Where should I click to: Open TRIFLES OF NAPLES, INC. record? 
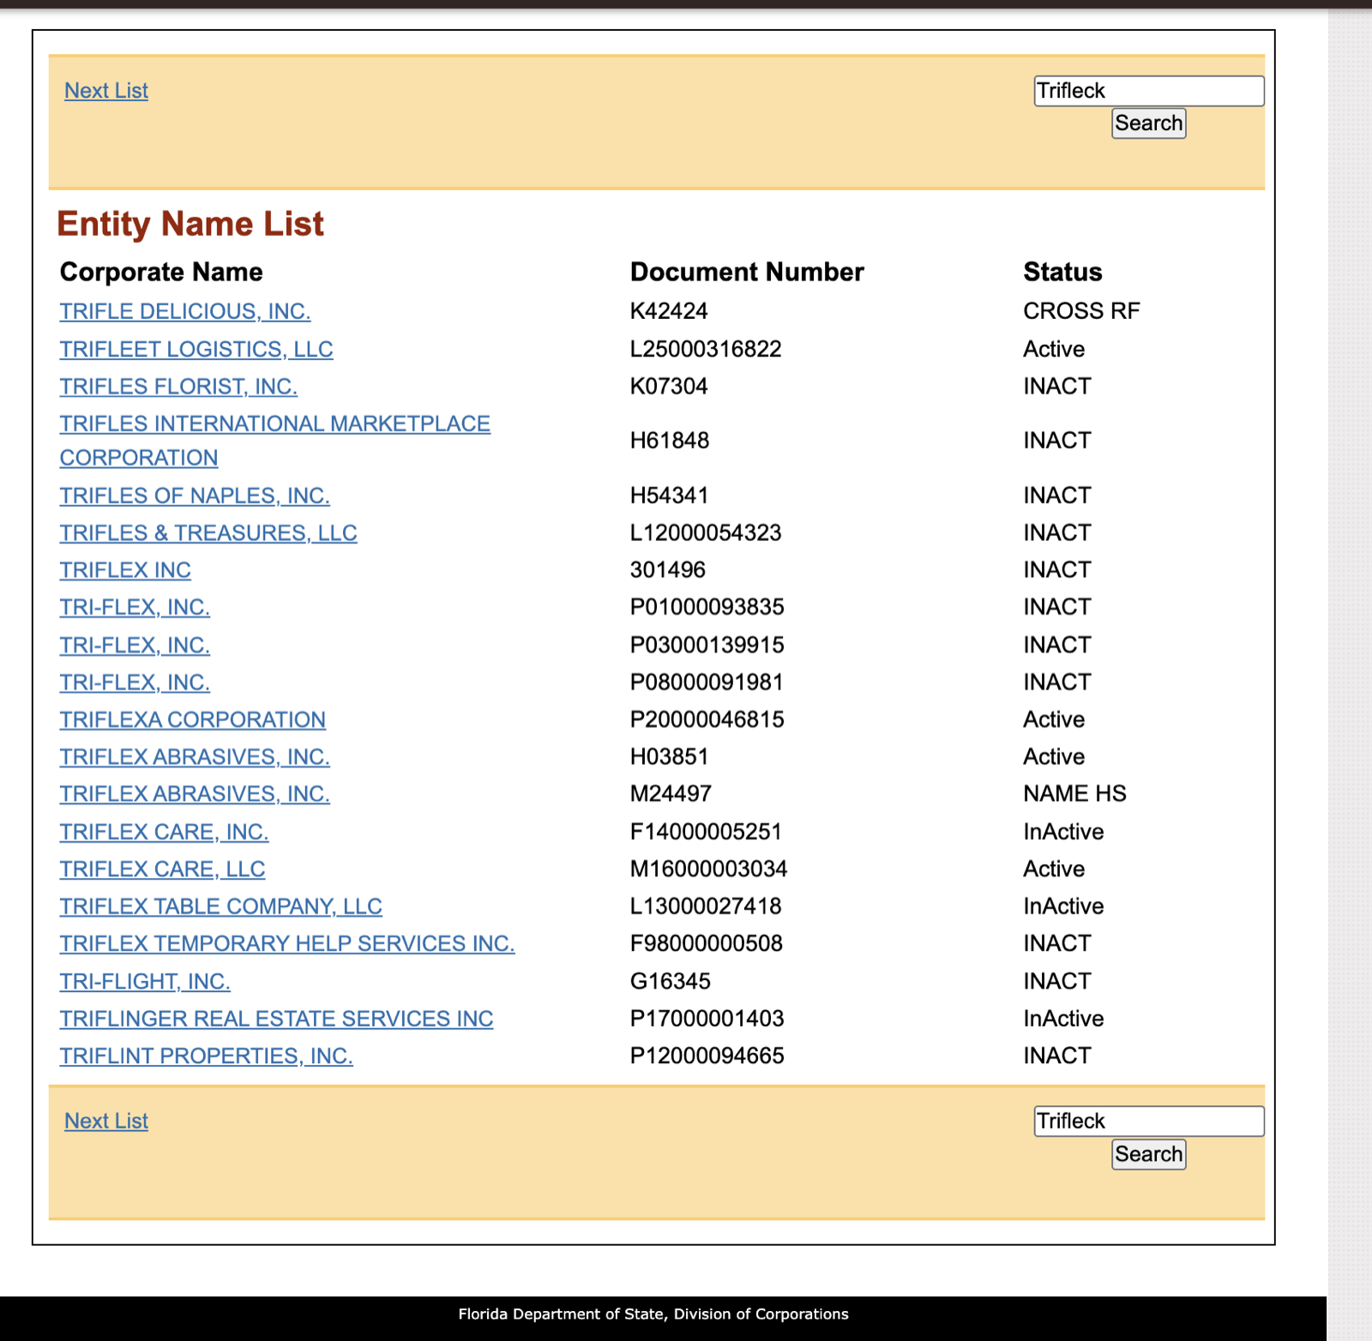coord(195,496)
